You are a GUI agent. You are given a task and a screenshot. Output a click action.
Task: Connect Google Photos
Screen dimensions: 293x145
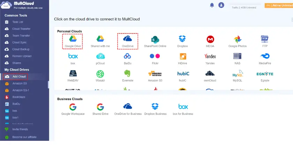pos(238,41)
